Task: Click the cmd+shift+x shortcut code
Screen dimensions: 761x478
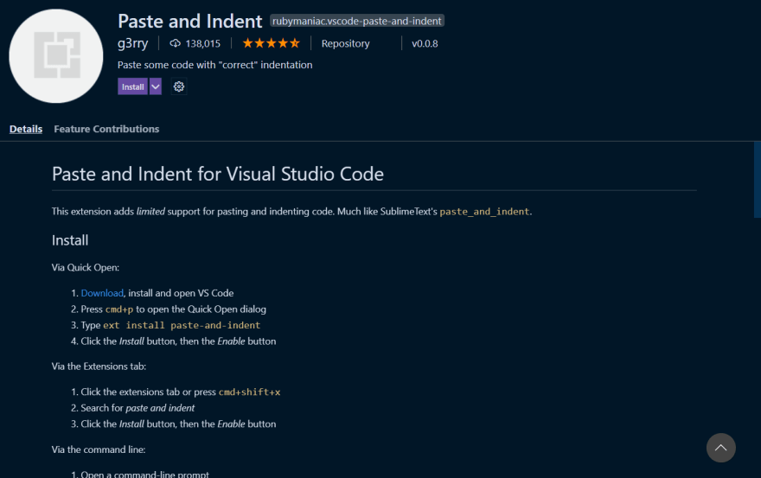Action: pyautogui.click(x=249, y=392)
